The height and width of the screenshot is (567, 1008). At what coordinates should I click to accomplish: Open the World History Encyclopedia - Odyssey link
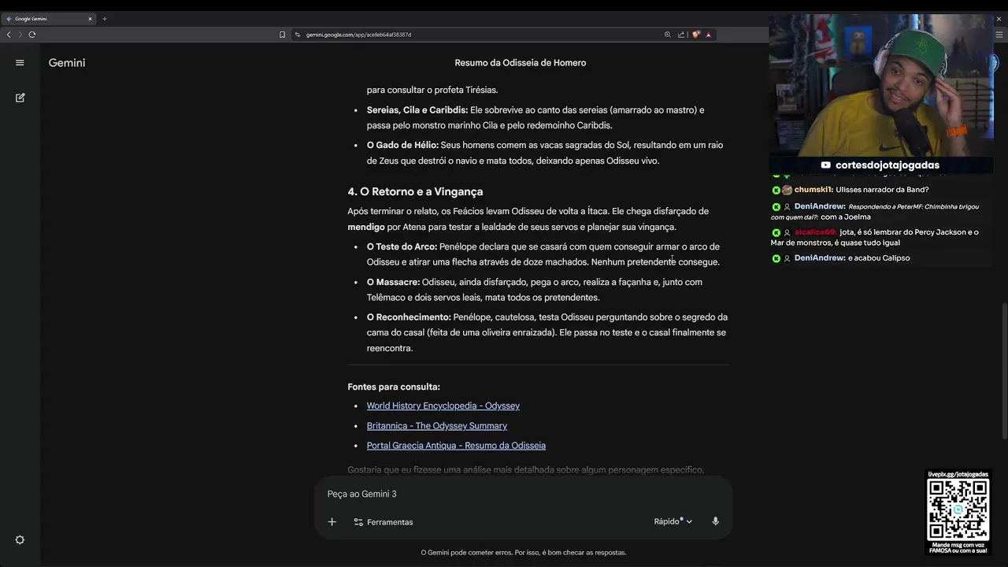point(443,406)
